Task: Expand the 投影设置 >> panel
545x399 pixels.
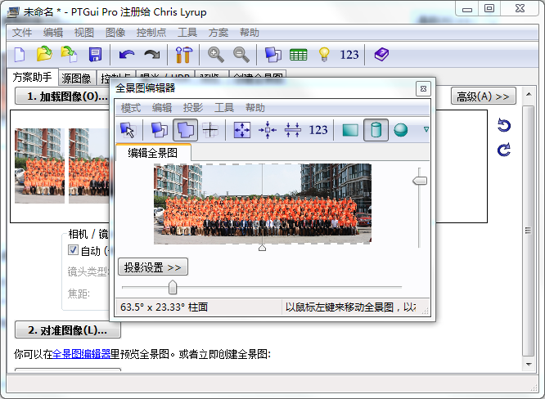Action: pyautogui.click(x=153, y=267)
